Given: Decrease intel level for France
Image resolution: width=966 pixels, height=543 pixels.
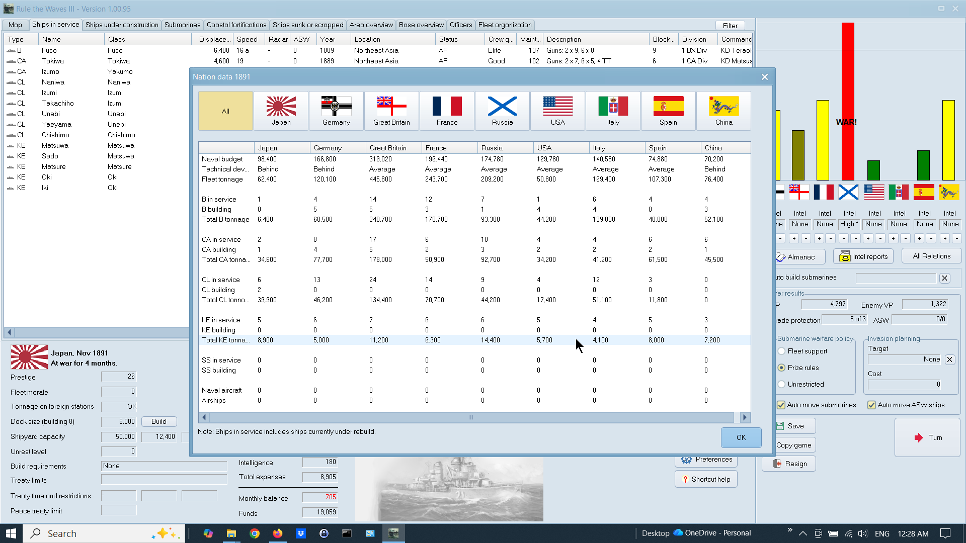Looking at the screenshot, I should (831, 238).
